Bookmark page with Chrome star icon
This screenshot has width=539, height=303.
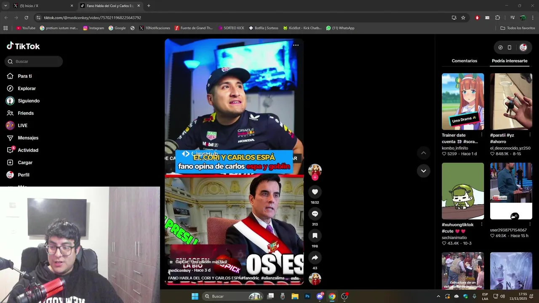[x=463, y=18]
